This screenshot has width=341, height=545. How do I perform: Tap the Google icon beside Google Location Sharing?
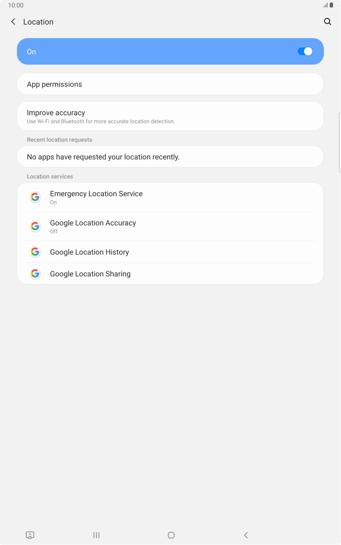[x=35, y=274]
